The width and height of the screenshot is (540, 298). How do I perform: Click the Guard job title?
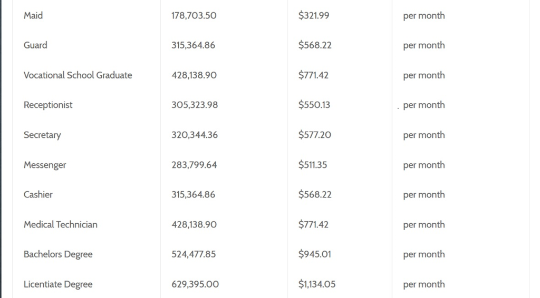click(35, 45)
